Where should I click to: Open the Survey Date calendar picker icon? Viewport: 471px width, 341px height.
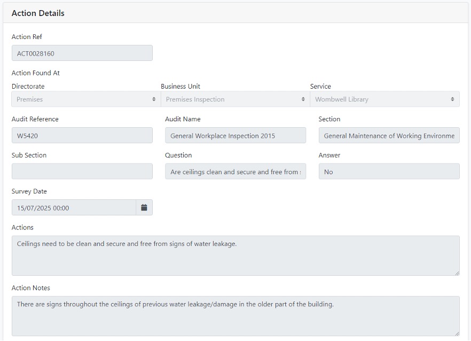144,208
